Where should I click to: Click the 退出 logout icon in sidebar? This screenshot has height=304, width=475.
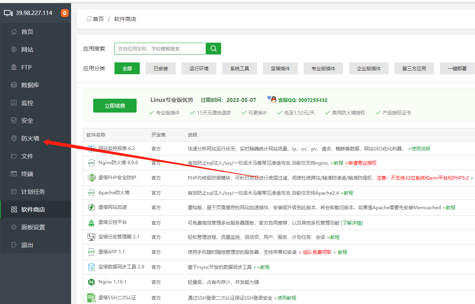(x=14, y=245)
